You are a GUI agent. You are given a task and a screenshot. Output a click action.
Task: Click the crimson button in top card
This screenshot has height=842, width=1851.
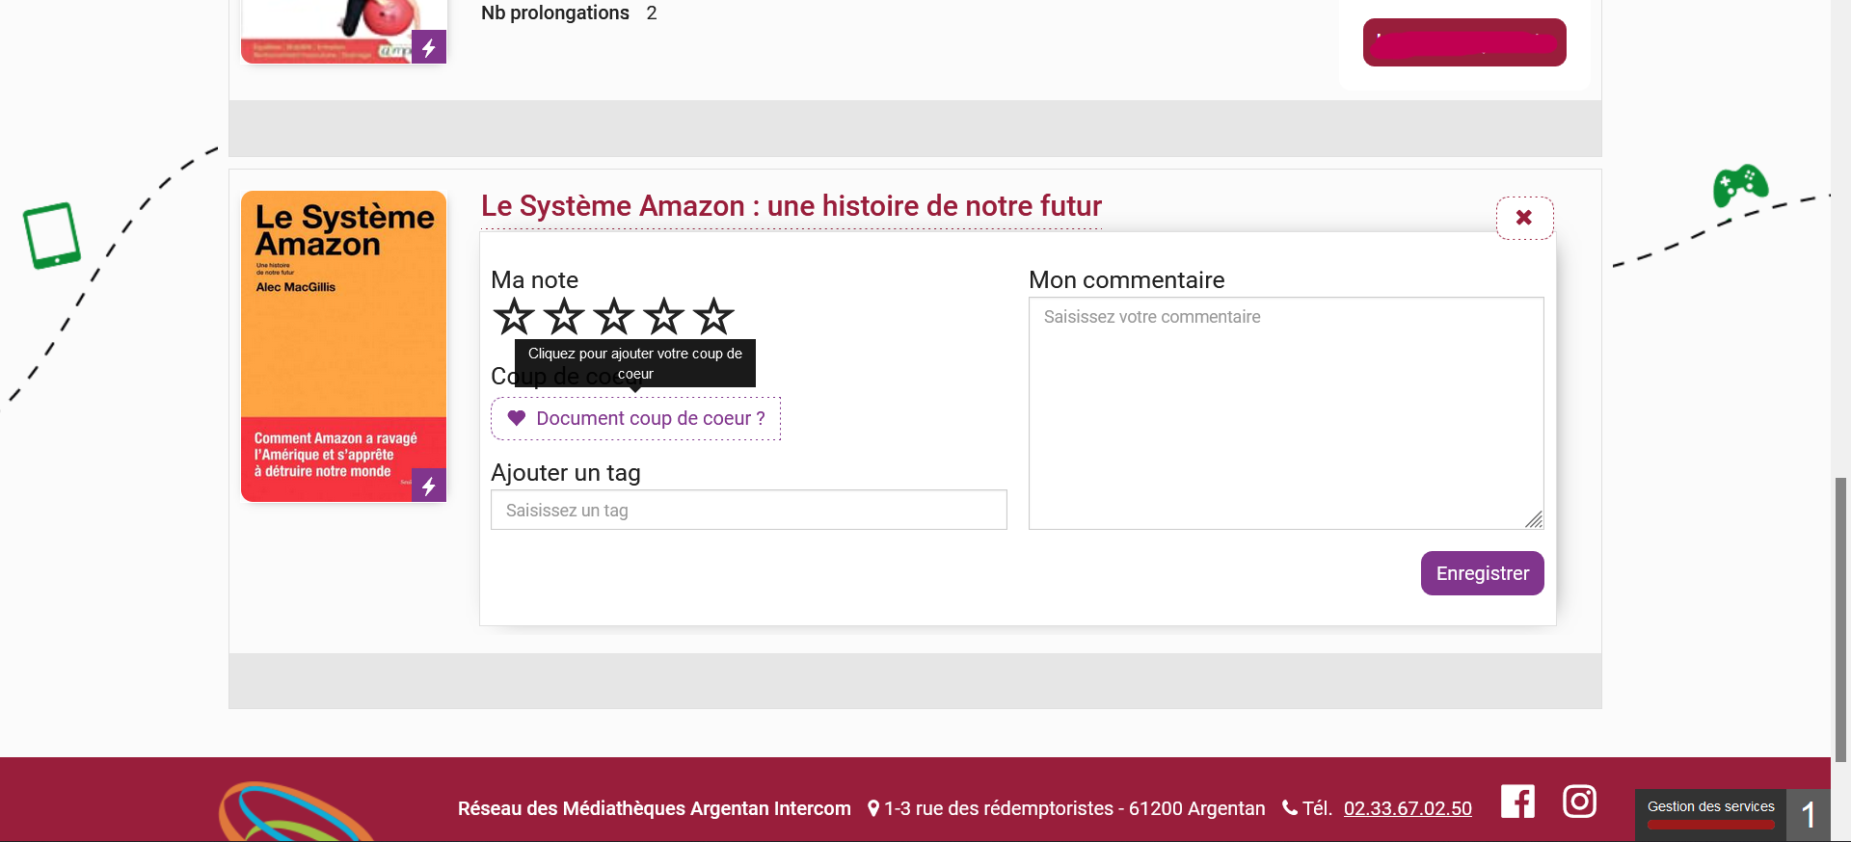(x=1464, y=42)
